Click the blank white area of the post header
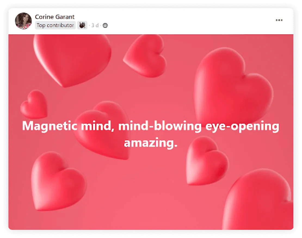 [183, 21]
